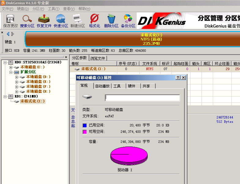240x184 pixels.
Task: Open Search Partition (搜索分区) tool
Action: coord(27,21)
